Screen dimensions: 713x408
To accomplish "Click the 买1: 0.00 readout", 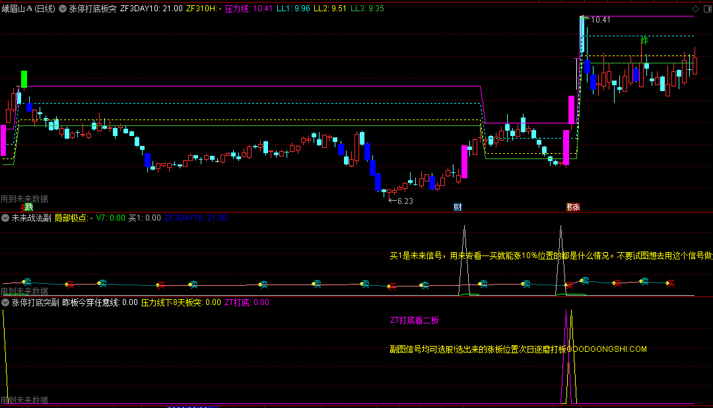I will coord(145,218).
